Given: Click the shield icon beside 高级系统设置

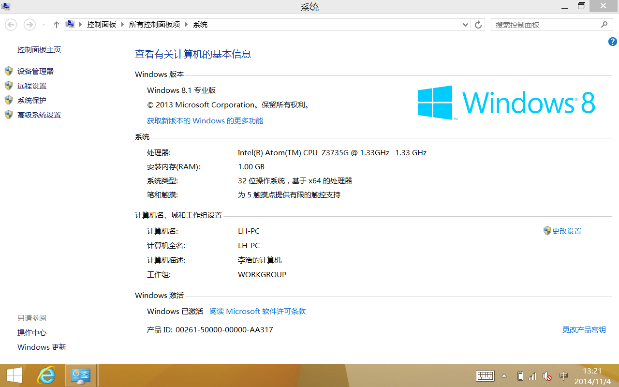Looking at the screenshot, I should coord(9,115).
